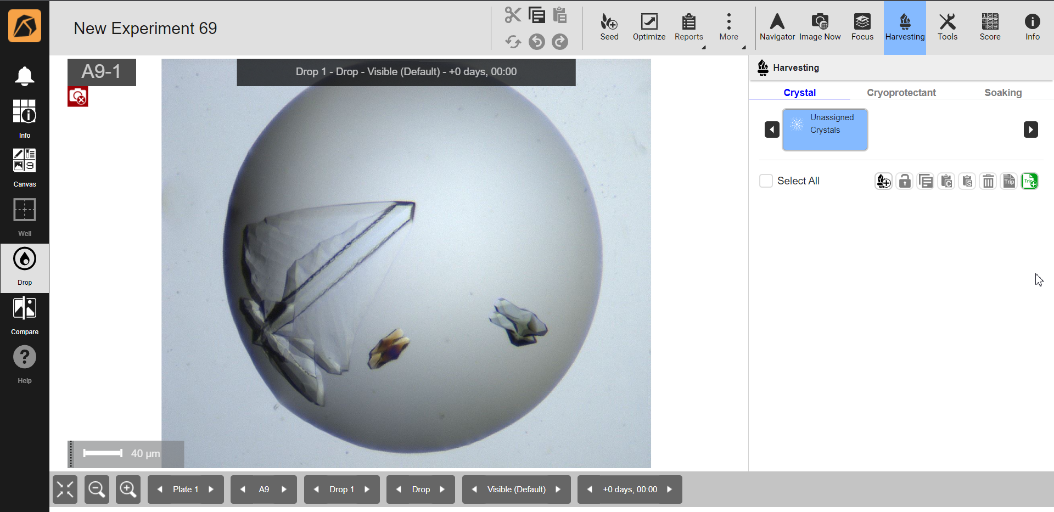
Task: Click the 40 µm scale bar
Action: click(x=126, y=453)
